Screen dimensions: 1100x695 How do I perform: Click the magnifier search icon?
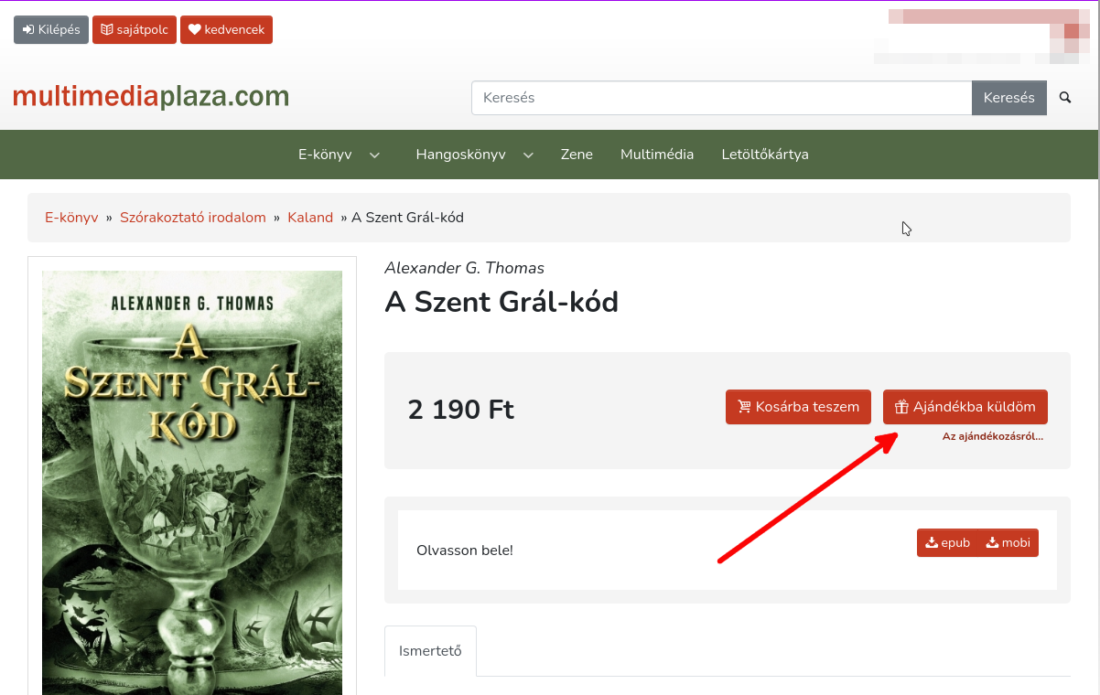[1064, 98]
